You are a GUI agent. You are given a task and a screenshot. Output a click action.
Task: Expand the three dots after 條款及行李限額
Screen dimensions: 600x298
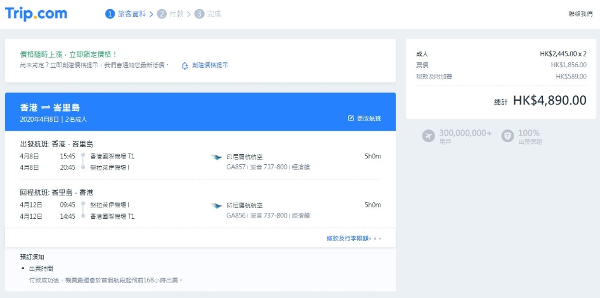point(376,239)
